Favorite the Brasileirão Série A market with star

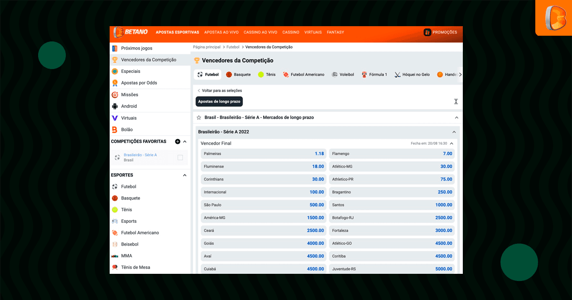click(199, 117)
